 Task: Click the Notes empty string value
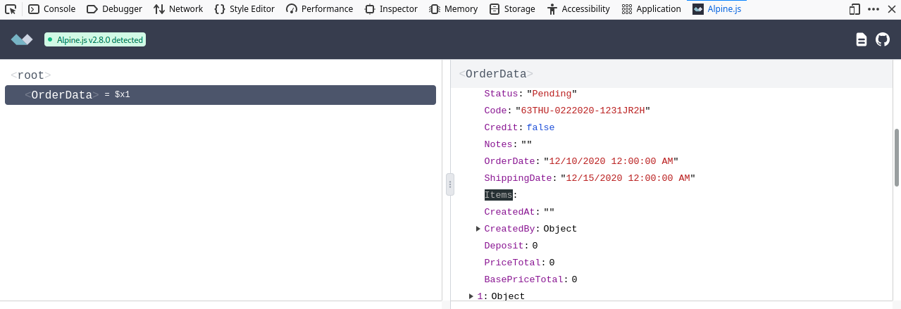coord(526,144)
